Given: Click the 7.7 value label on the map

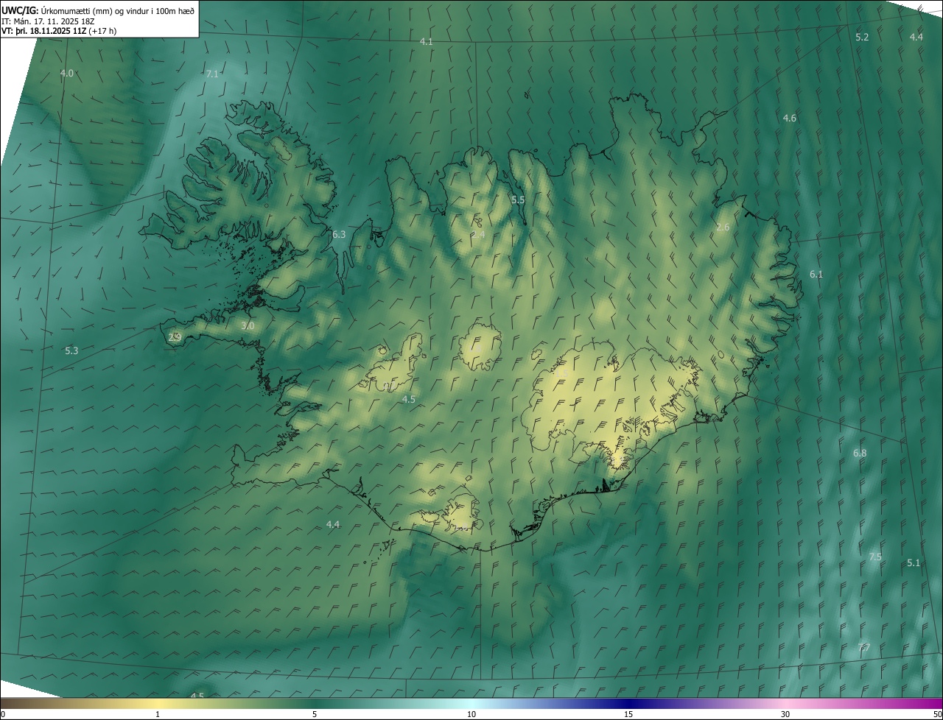Looking at the screenshot, I should tap(863, 647).
